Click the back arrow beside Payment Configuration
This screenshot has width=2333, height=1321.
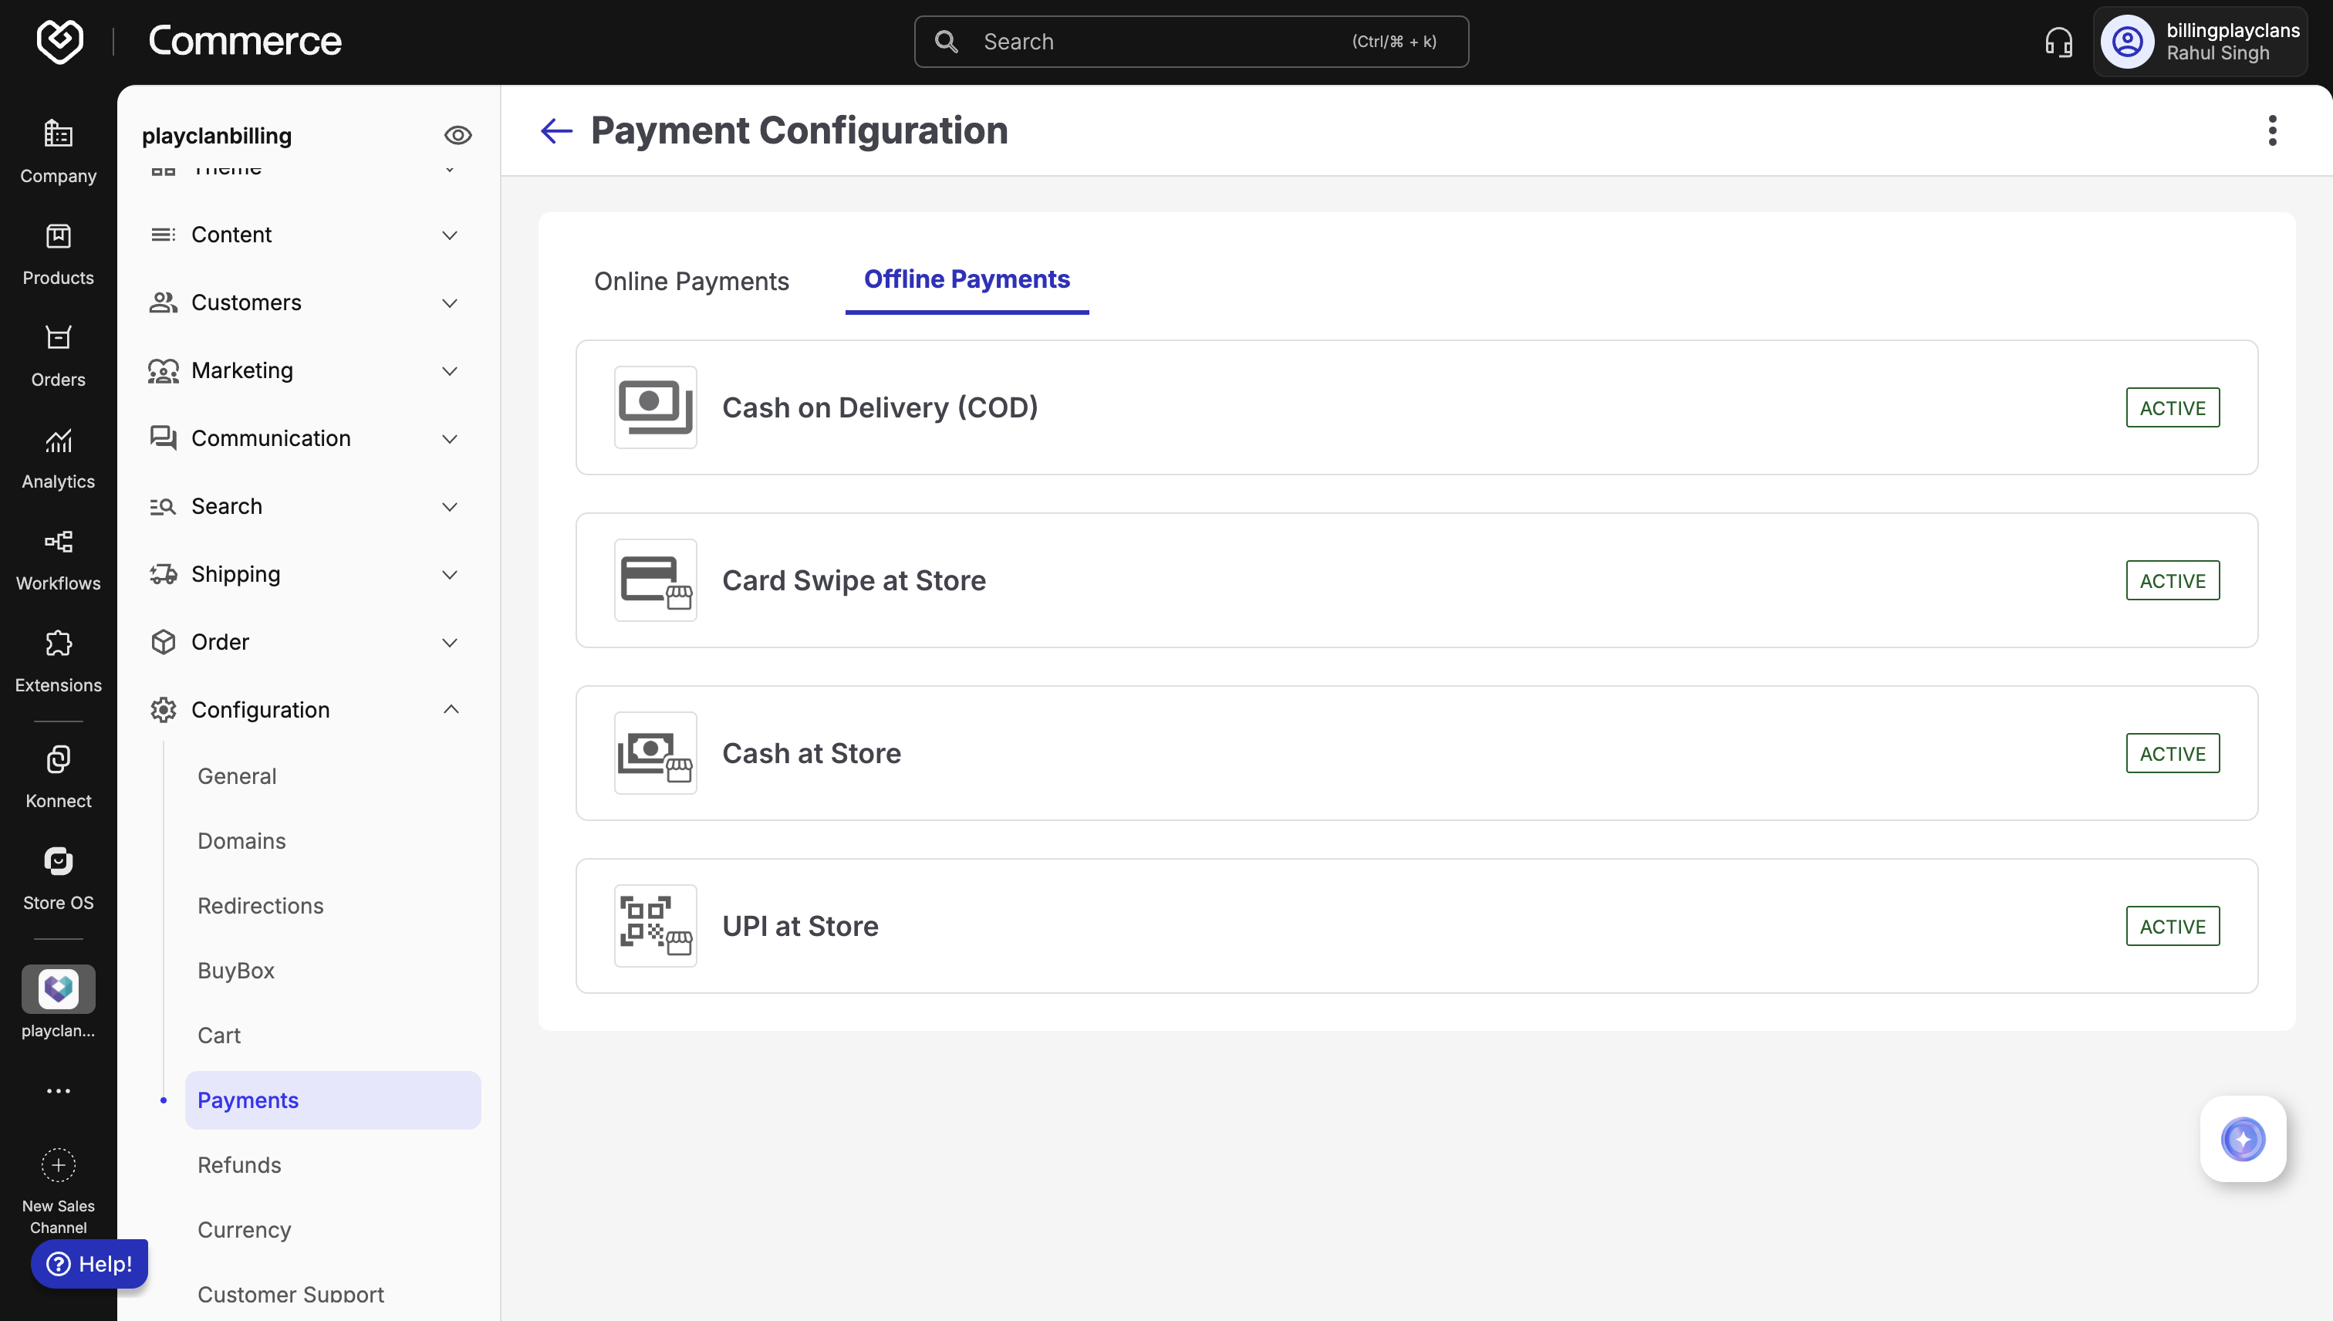click(556, 130)
